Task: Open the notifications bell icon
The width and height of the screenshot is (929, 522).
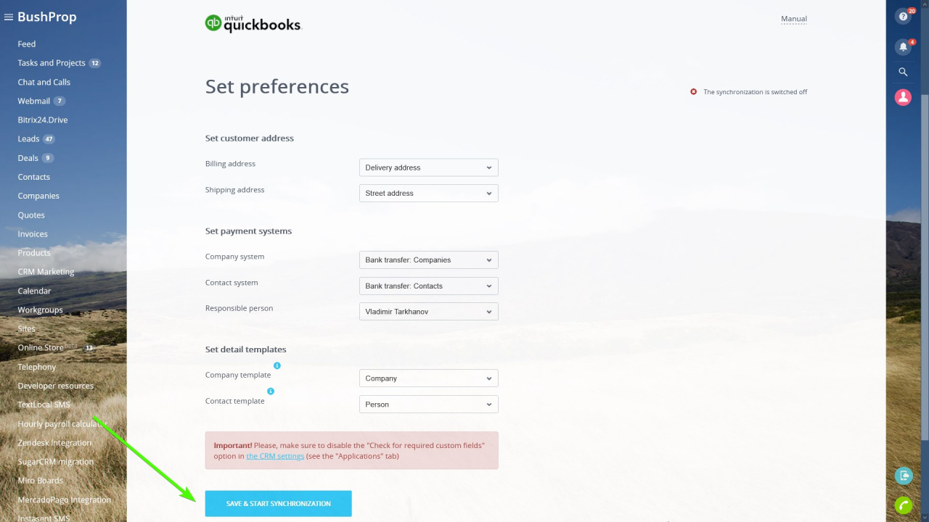Action: 903,46
